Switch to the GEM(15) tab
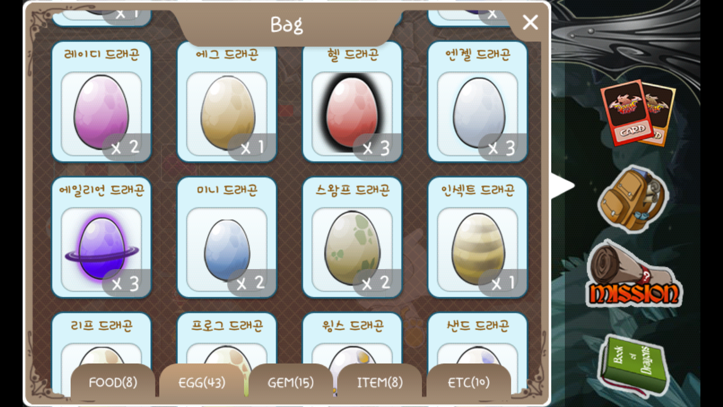Viewport: 723px width, 407px height. pos(291,383)
